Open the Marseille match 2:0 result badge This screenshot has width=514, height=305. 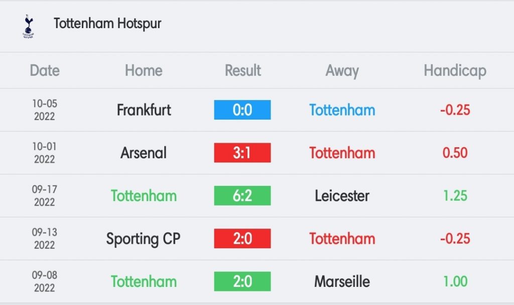242,281
